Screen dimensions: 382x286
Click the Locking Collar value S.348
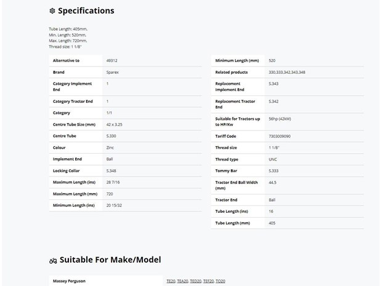pos(111,171)
